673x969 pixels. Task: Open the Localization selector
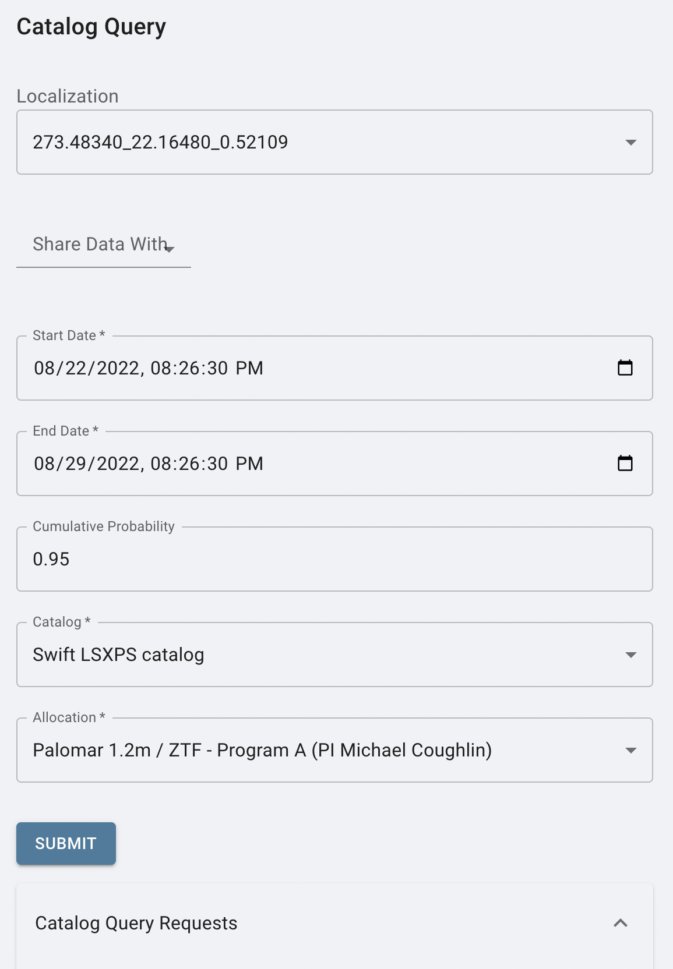click(335, 142)
